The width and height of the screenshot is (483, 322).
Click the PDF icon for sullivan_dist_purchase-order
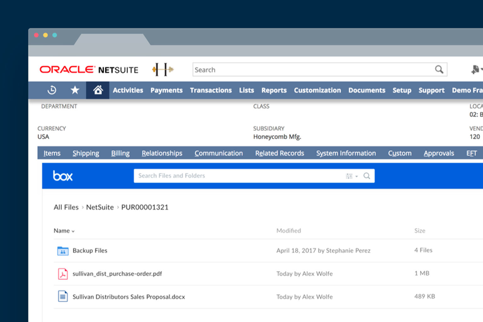pyautogui.click(x=63, y=274)
